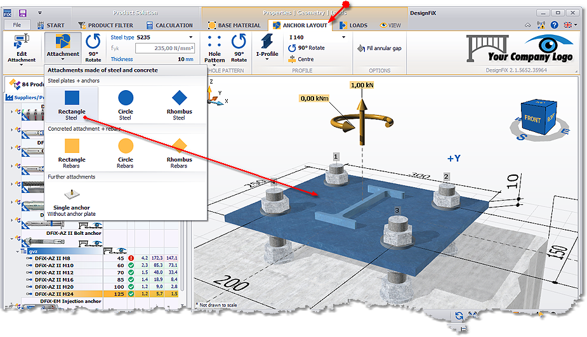Open the Edit Attachment tool
Image resolution: width=587 pixels, height=337 pixels.
click(22, 50)
